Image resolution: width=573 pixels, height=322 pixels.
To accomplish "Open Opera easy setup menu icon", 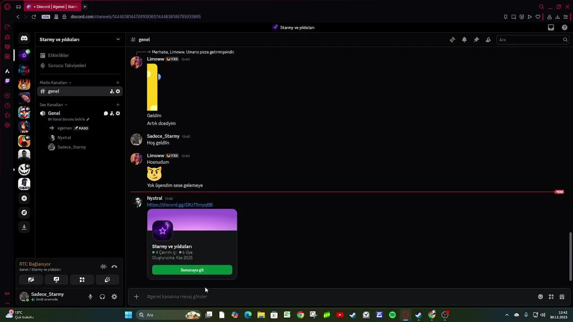I will [565, 17].
